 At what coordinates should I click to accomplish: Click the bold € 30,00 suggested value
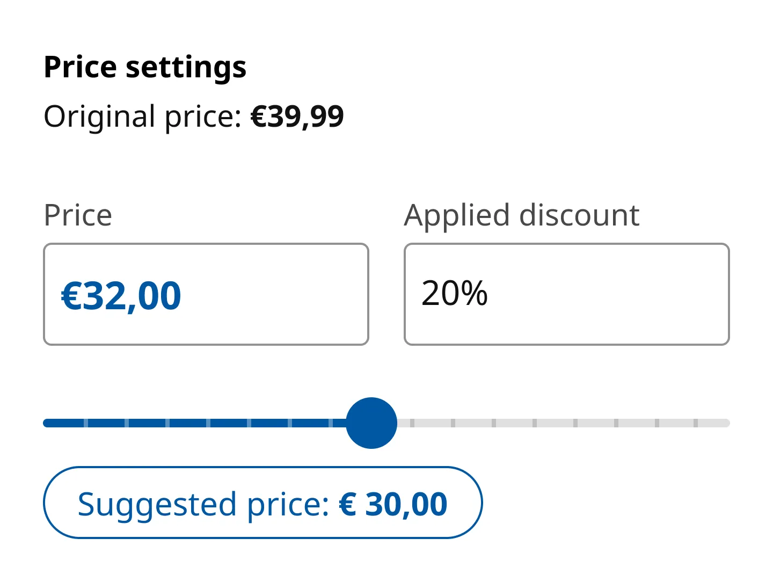393,503
